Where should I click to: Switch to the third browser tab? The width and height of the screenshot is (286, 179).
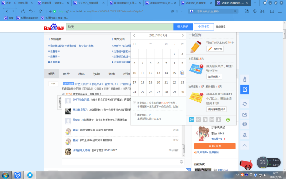coord(89,3)
